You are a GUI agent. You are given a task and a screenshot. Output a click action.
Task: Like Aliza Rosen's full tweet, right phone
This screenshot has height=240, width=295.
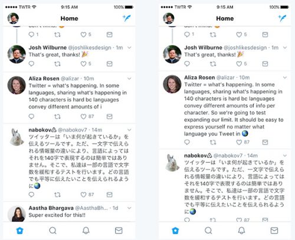239,142
